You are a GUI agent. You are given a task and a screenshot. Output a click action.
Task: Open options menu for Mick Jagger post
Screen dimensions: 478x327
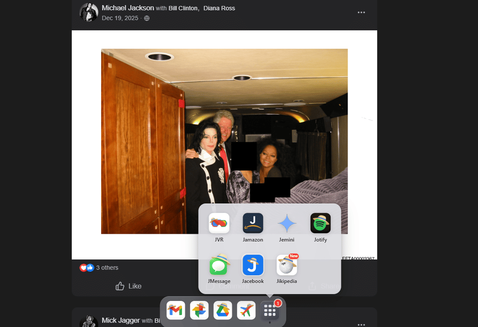(361, 324)
